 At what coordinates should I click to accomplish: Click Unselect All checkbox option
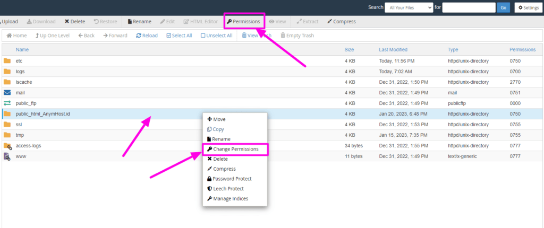[216, 36]
